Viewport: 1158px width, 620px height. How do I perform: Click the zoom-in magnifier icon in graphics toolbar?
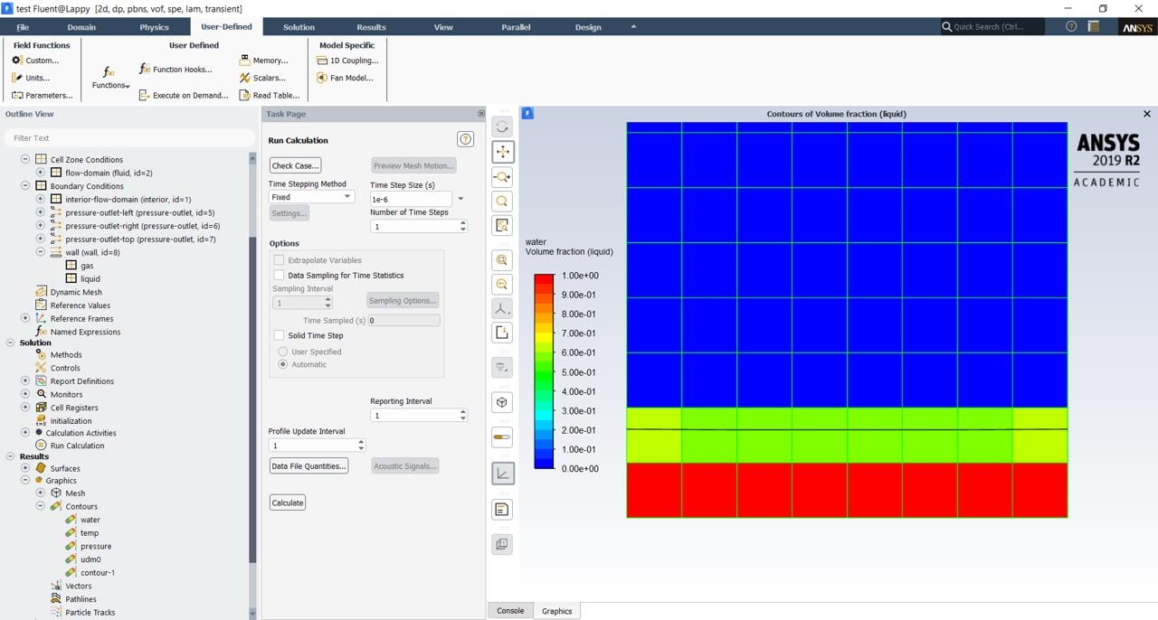point(502,260)
